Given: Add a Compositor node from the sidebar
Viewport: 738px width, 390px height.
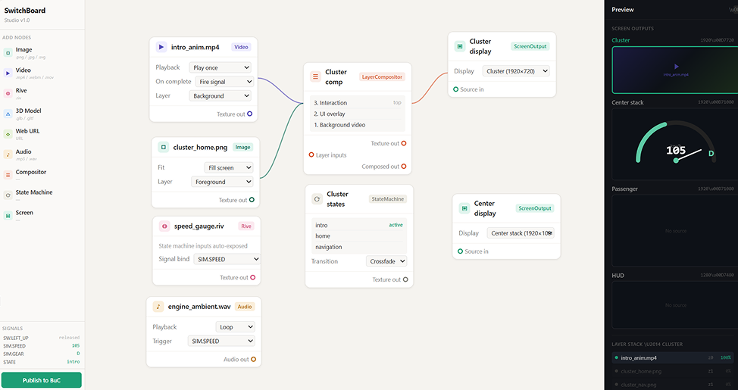Looking at the screenshot, I should (42, 175).
